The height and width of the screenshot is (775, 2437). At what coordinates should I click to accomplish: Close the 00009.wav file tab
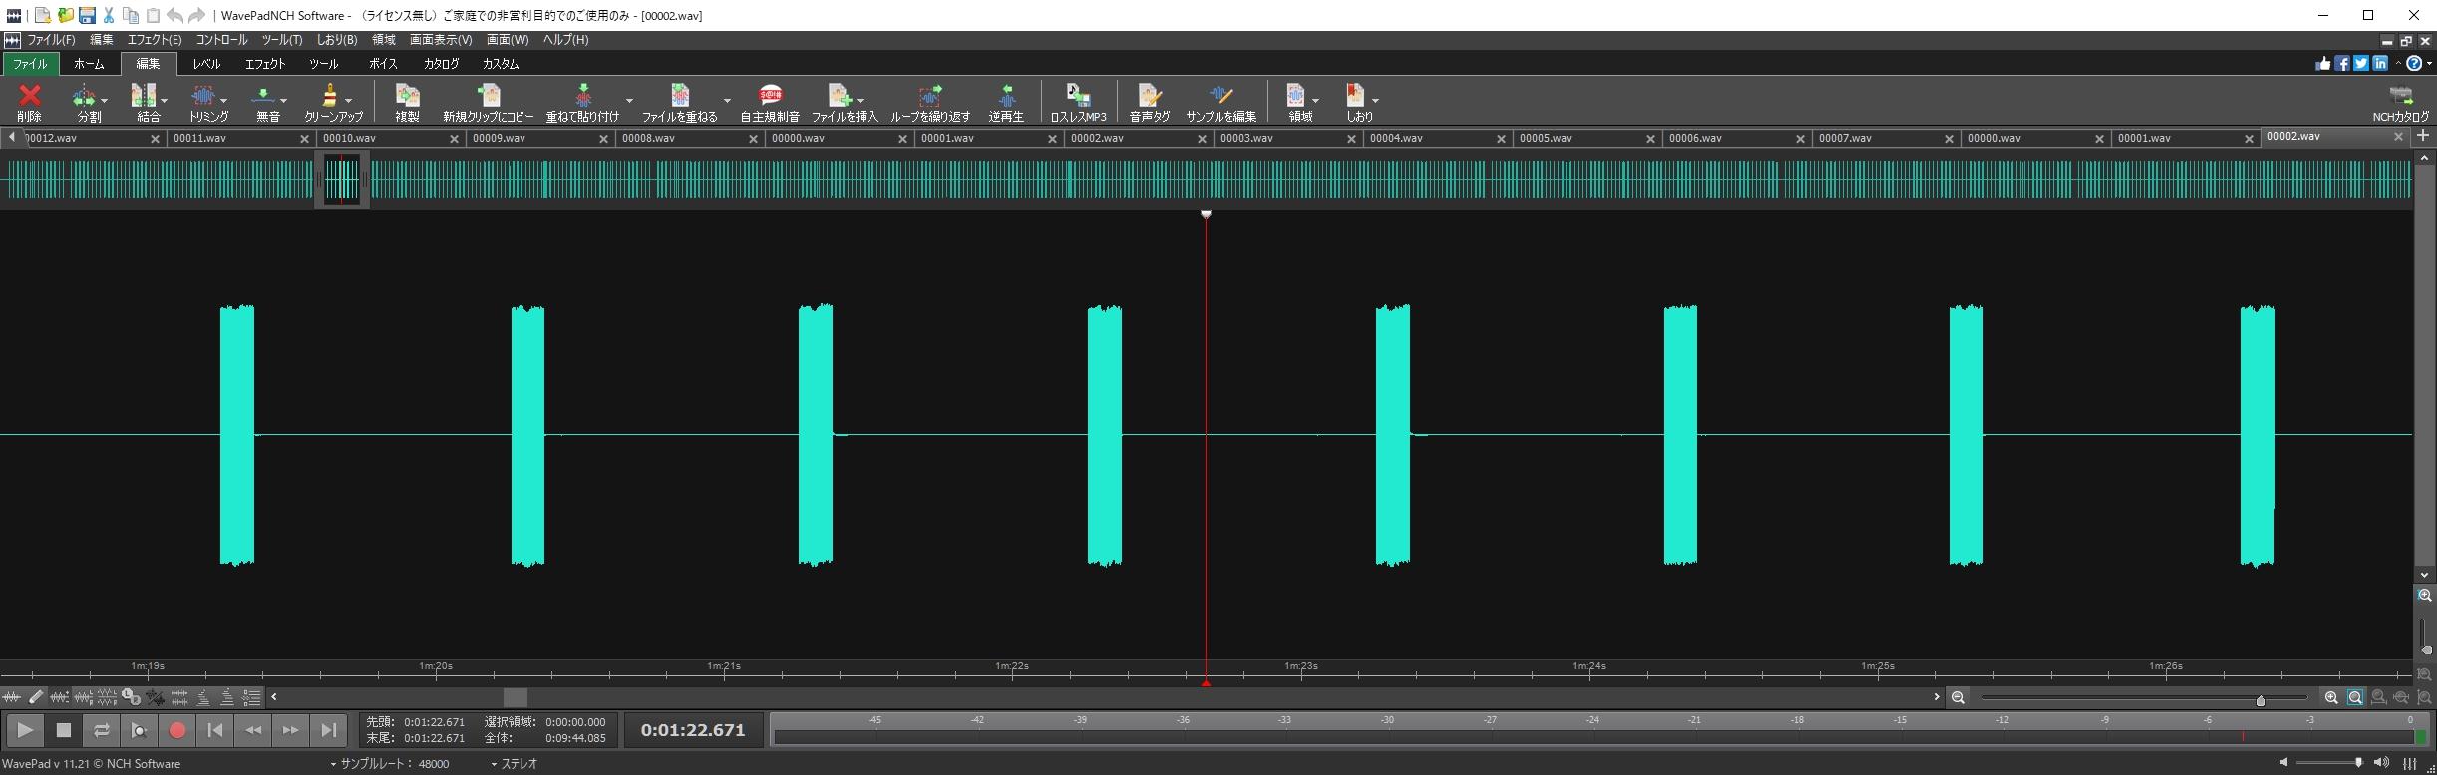(x=603, y=139)
